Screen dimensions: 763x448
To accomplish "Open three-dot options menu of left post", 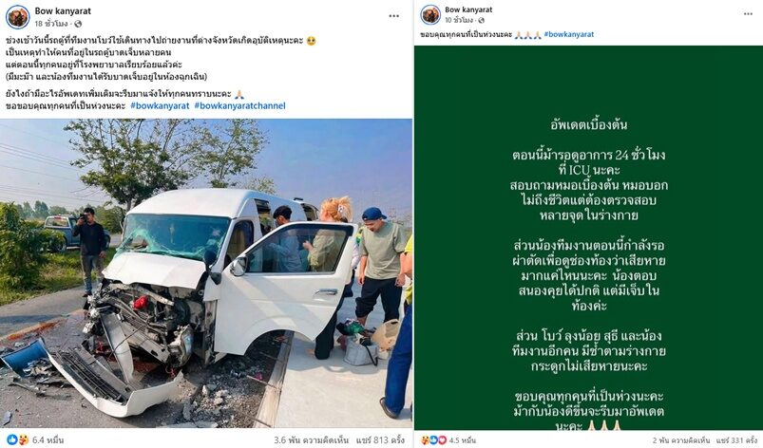I will point(393,16).
